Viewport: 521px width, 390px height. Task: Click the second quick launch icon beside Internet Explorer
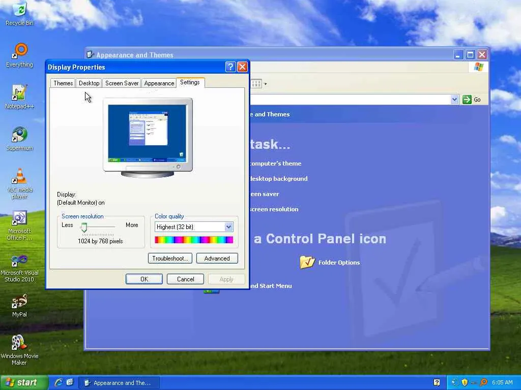pos(70,382)
